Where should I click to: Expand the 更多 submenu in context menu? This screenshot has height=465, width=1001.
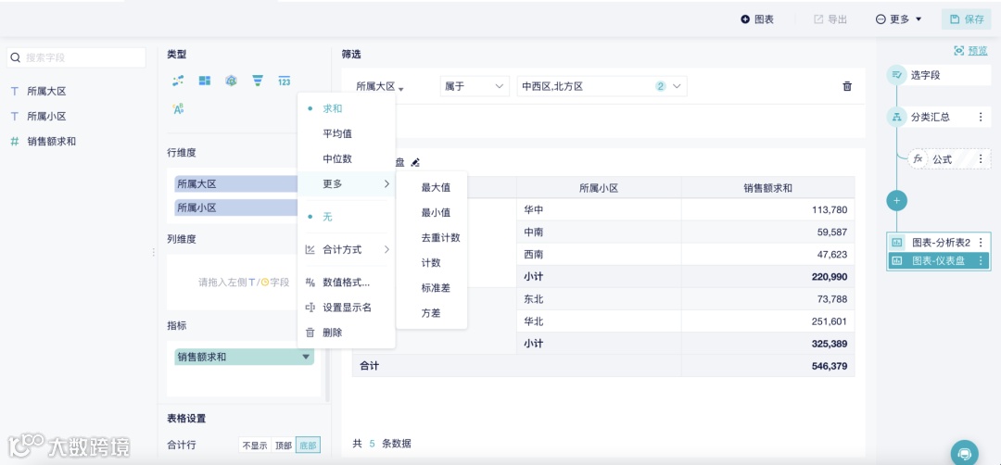[346, 184]
